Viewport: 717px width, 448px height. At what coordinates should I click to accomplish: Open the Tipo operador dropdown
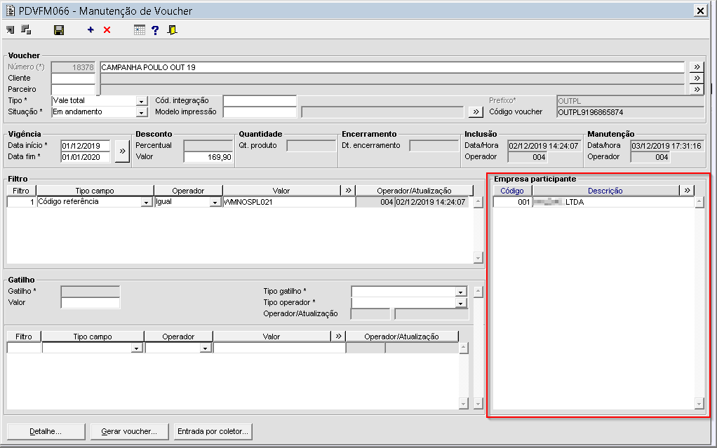pos(460,303)
